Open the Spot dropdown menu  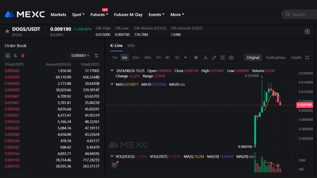(78, 15)
